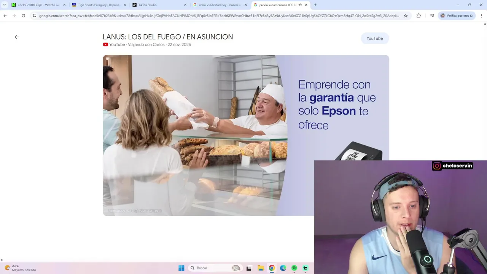The height and width of the screenshot is (274, 487).
Task: Open the weather widget showing 23°C
Action: (20, 268)
